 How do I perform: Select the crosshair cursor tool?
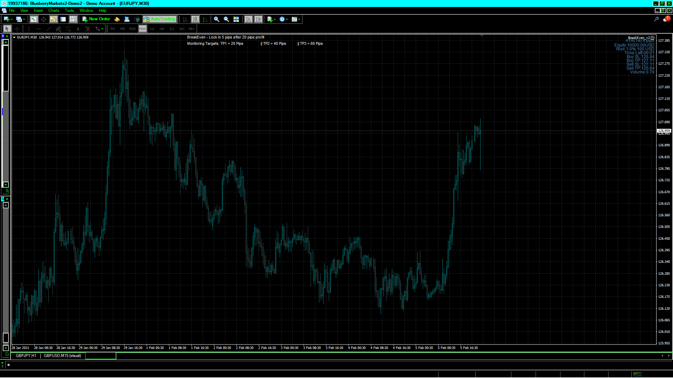pos(17,29)
